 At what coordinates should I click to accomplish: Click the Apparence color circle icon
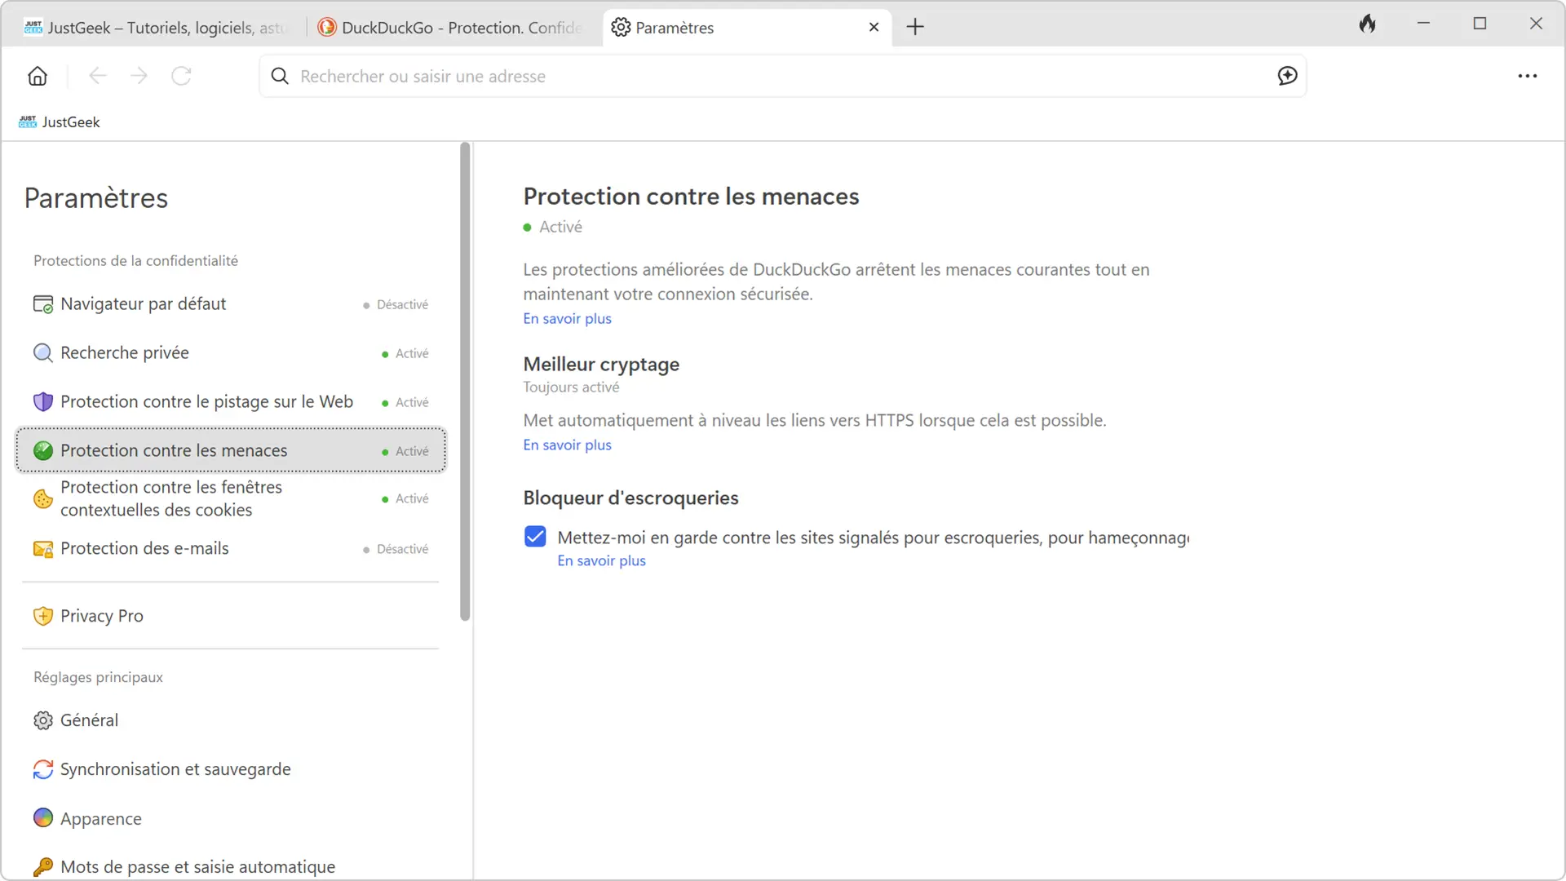point(43,817)
